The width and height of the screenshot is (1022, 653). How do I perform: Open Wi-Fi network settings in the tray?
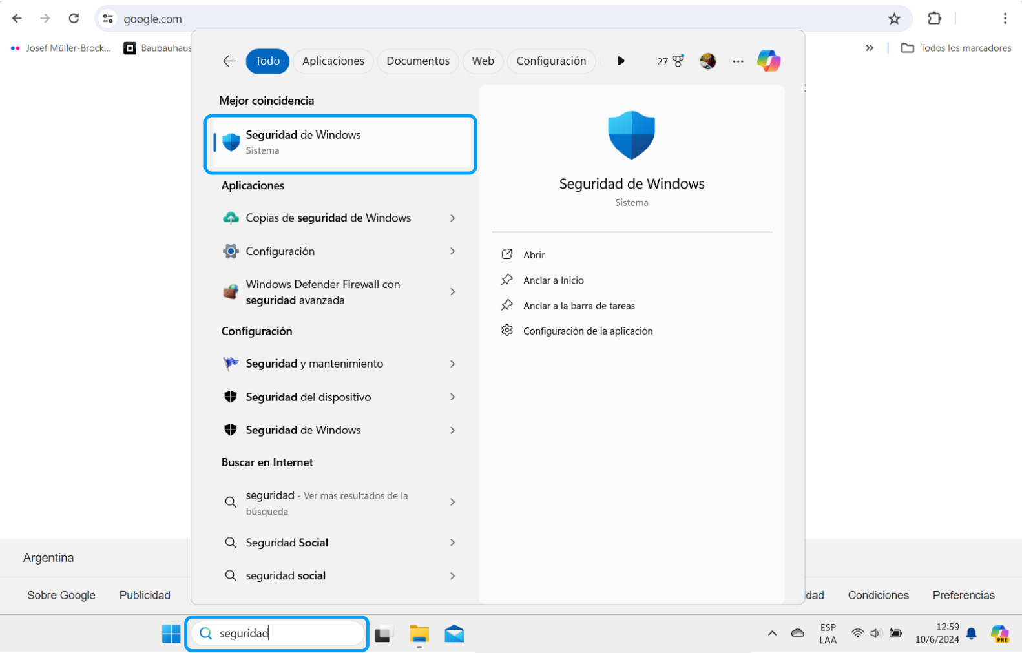(x=857, y=633)
